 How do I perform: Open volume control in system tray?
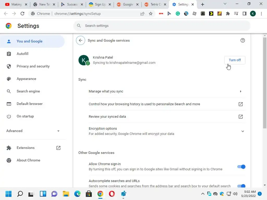coord(235,194)
